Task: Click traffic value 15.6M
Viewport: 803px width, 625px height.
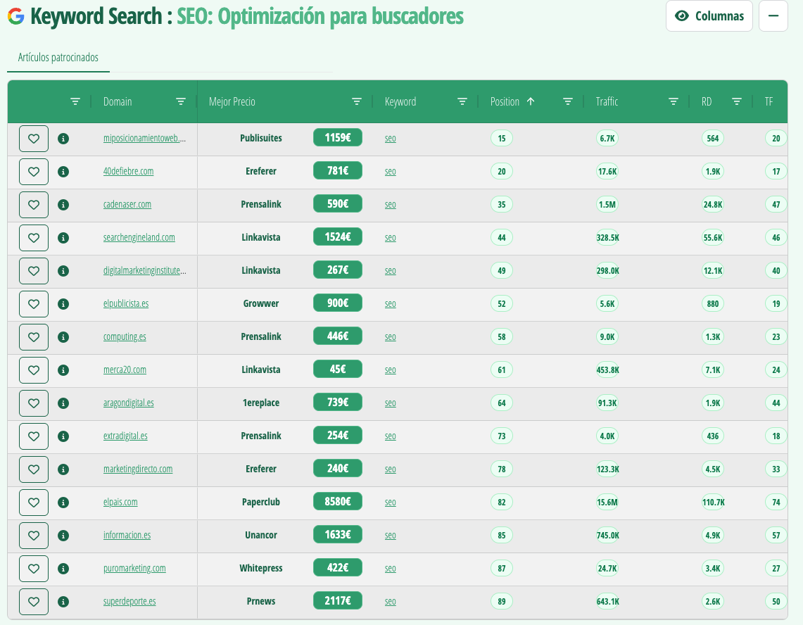Action: tap(607, 502)
